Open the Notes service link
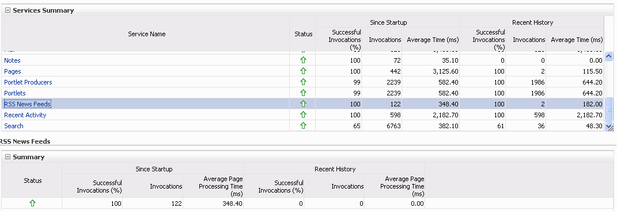This screenshot has height=211, width=617. [12, 60]
